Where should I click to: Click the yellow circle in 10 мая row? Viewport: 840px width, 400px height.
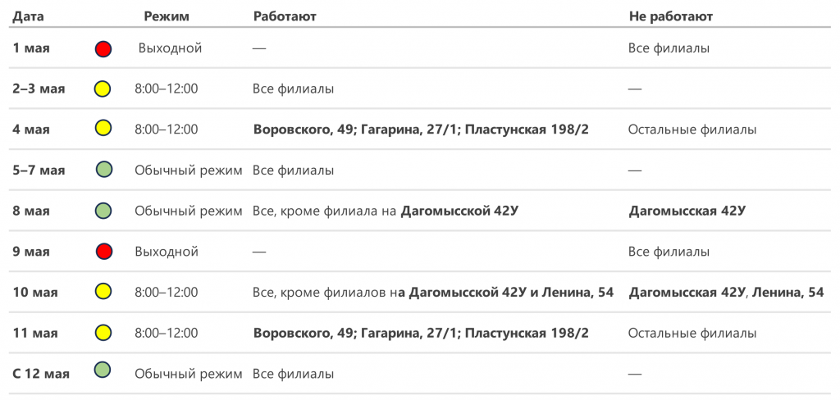tap(103, 292)
